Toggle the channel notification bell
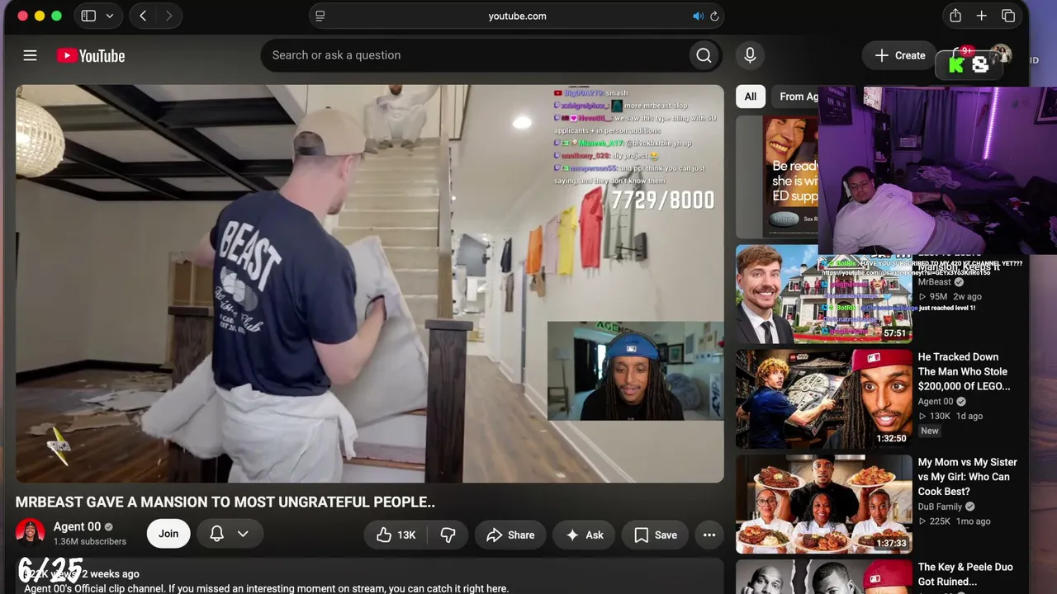The height and width of the screenshot is (594, 1057). click(216, 534)
